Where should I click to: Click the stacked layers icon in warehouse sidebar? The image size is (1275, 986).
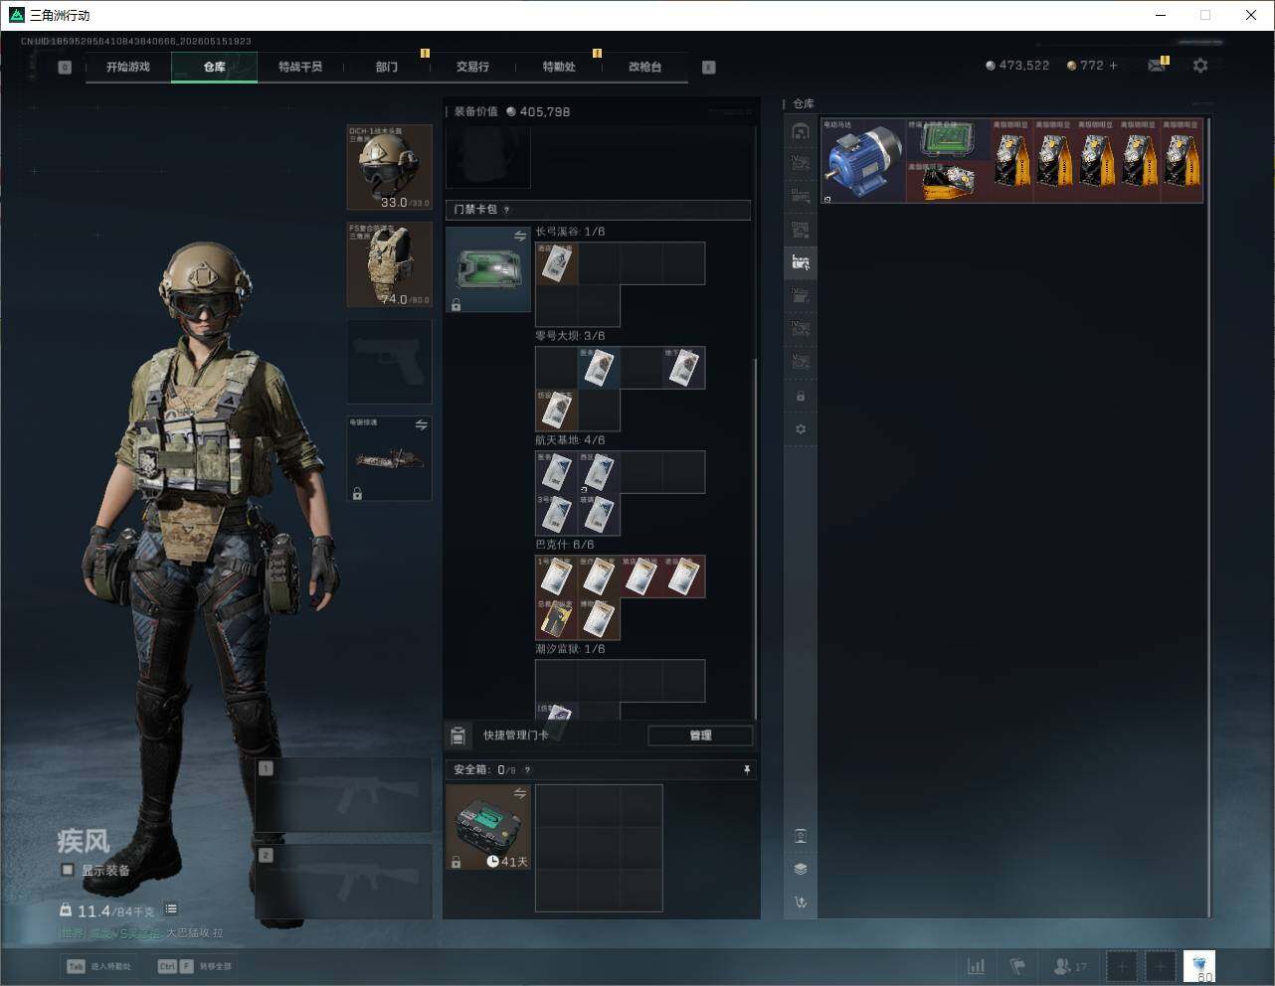click(801, 869)
